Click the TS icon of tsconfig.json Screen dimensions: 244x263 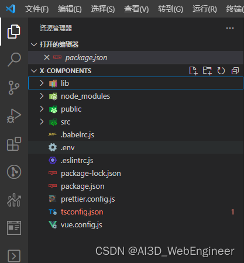tap(53, 212)
